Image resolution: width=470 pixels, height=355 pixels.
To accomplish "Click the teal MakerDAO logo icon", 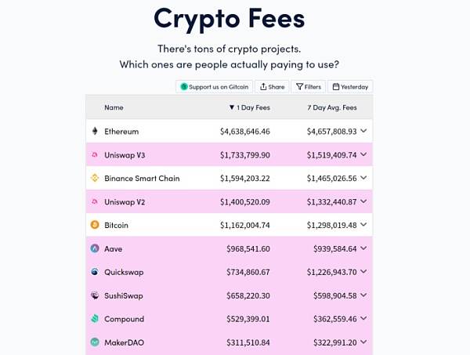I will pos(95,342).
